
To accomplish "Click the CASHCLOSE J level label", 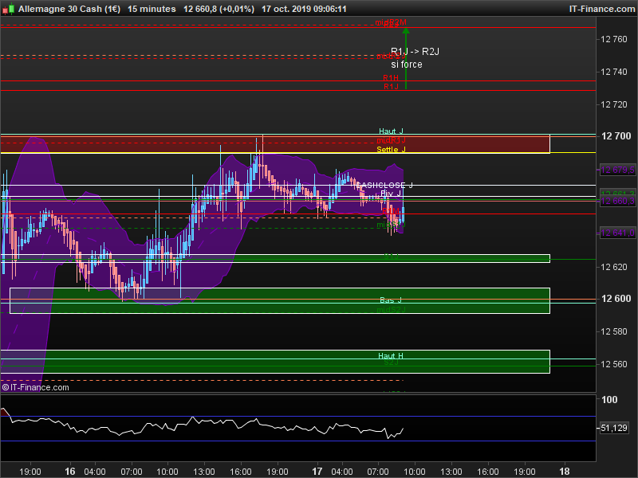I will (x=385, y=185).
